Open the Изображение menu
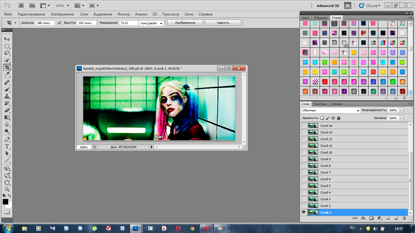Screen dimensions: 415x233 [x=62, y=14]
